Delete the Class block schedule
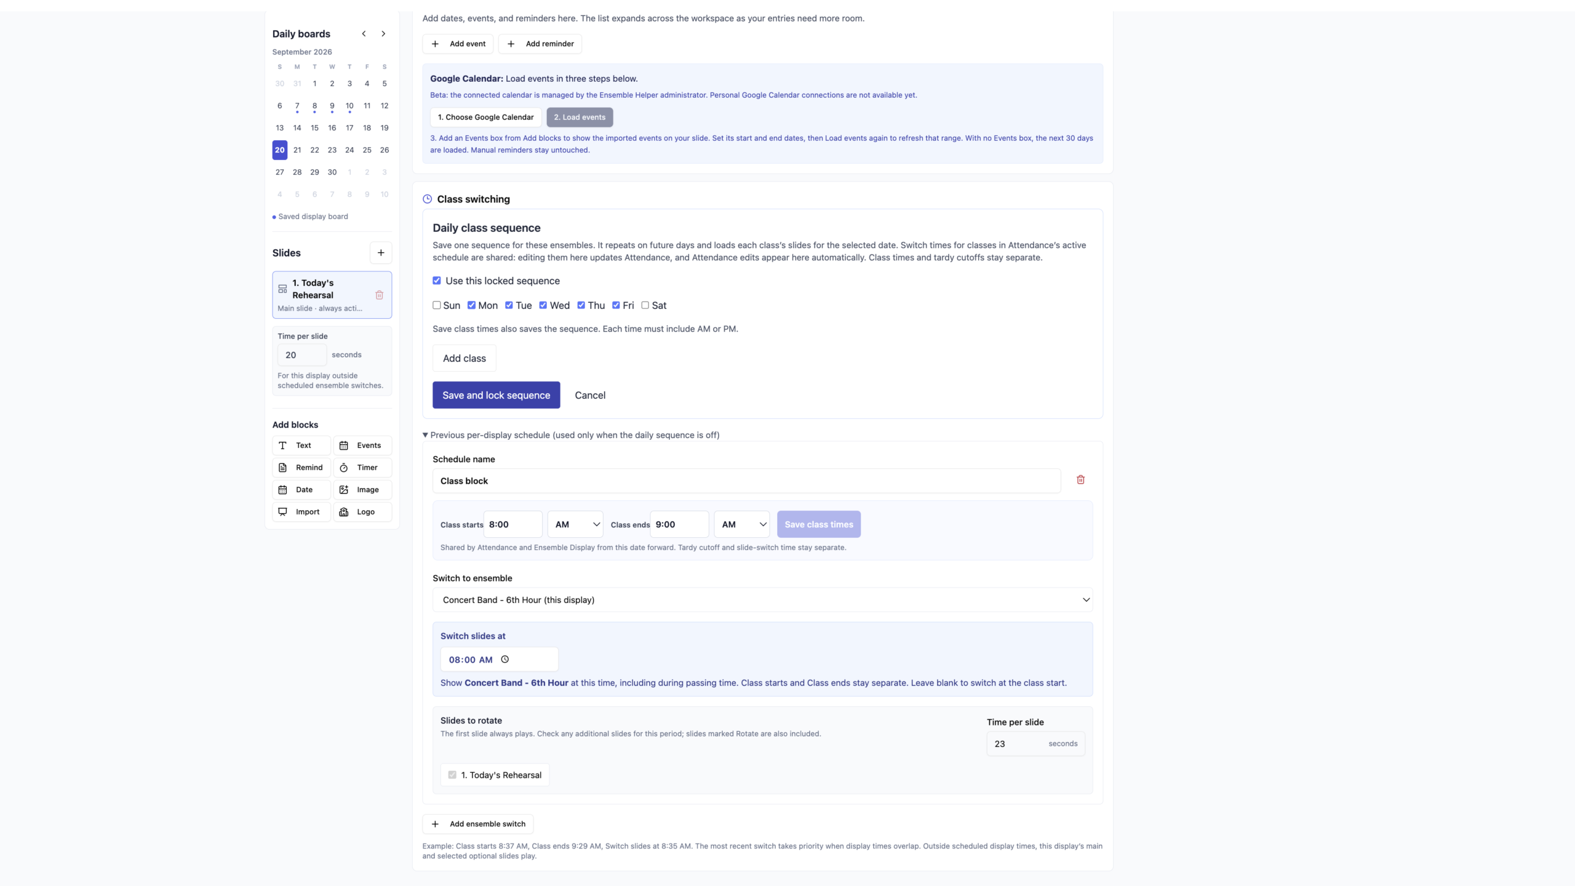This screenshot has width=1575, height=886. click(1080, 480)
